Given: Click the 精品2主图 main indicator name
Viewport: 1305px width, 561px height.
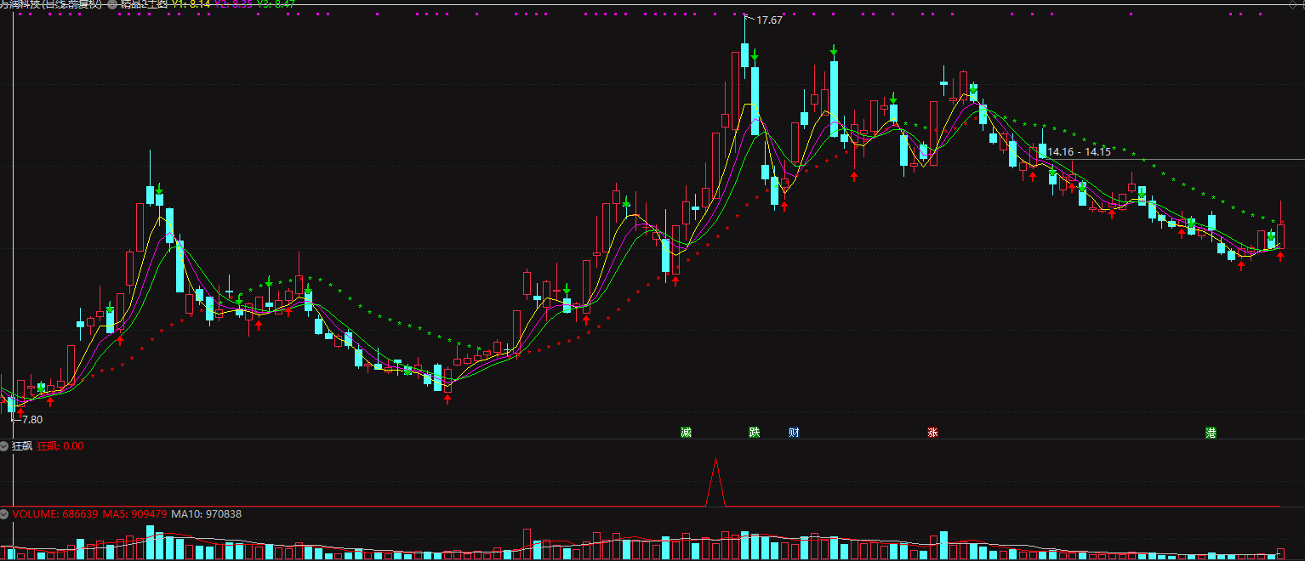Looking at the screenshot, I should coord(143,4).
